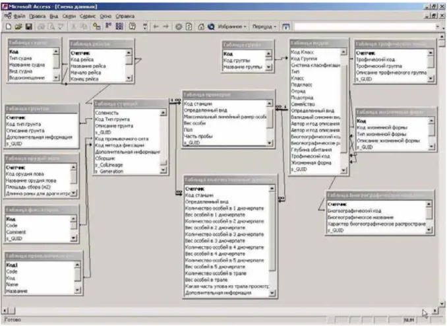Open the Связи menu
This screenshot has width=447, height=326.
click(x=69, y=16)
